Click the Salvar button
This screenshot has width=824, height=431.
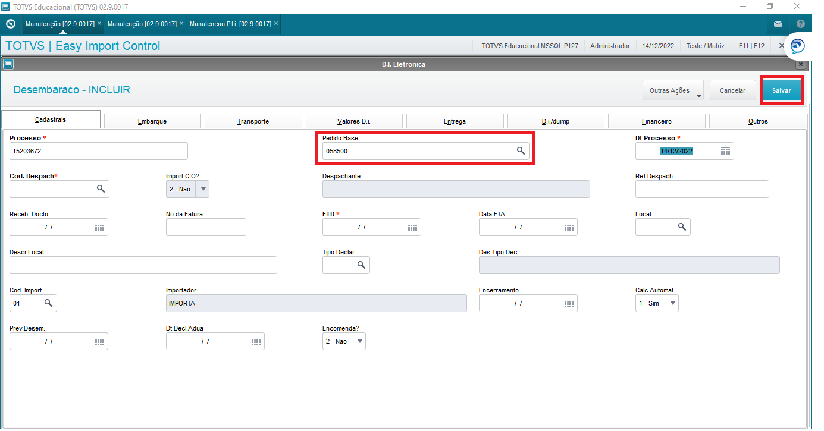pos(782,90)
